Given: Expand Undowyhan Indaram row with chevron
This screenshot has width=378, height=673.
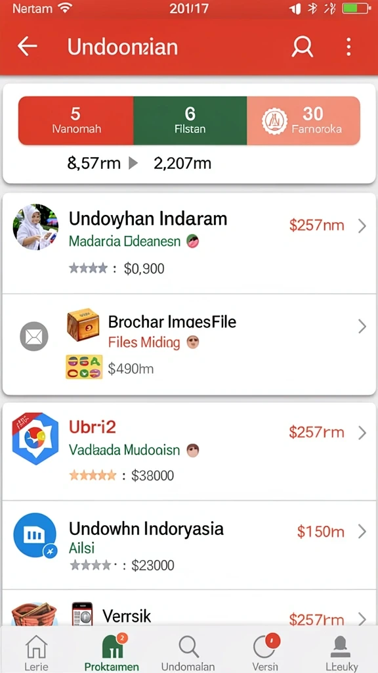Looking at the screenshot, I should (362, 226).
